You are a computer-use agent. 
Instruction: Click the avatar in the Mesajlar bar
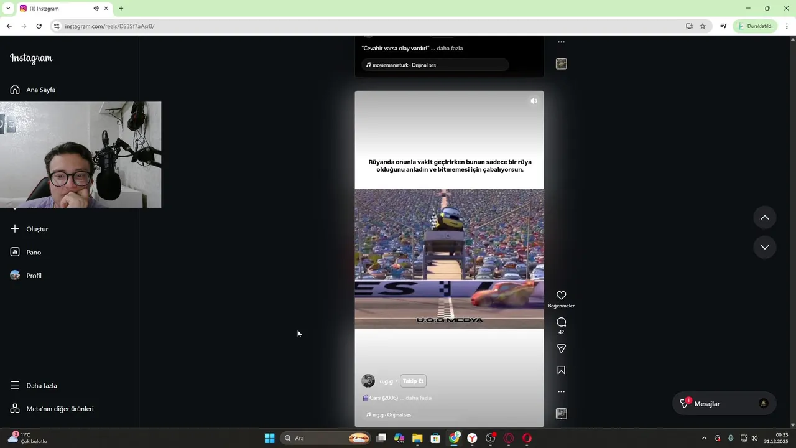point(764,404)
